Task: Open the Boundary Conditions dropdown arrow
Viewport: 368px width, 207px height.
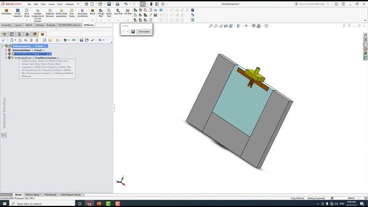Action: click(x=82, y=21)
